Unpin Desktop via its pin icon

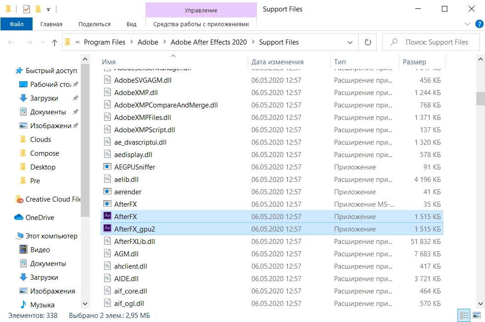tap(75, 84)
